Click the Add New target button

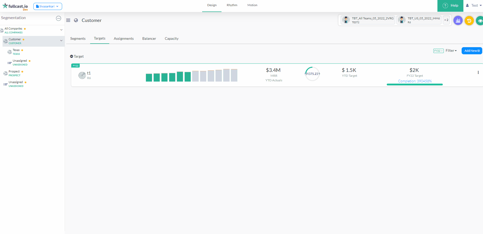tap(472, 51)
